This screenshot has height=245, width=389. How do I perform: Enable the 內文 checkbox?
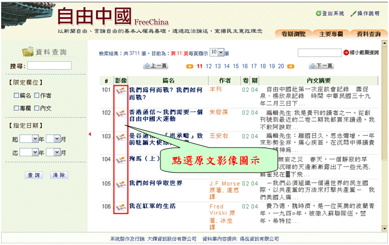[37, 108]
